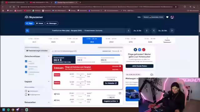Click Preismeldungen erhalten button
200x112 pixels.
[x=37, y=51]
